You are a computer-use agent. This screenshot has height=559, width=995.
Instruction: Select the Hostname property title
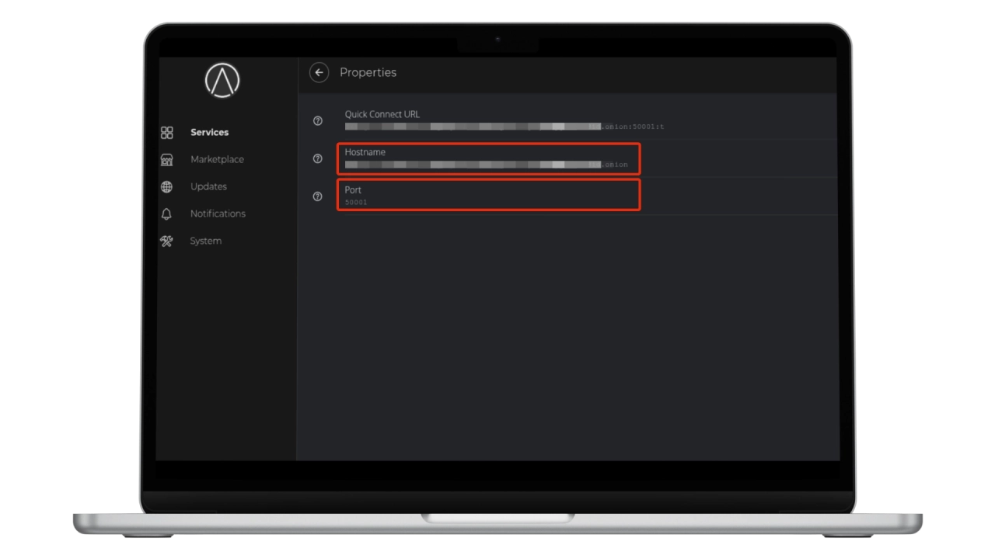pos(365,152)
